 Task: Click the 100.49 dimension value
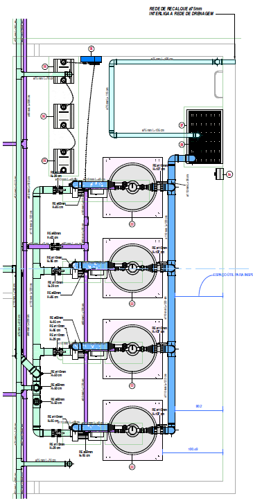click(x=193, y=449)
